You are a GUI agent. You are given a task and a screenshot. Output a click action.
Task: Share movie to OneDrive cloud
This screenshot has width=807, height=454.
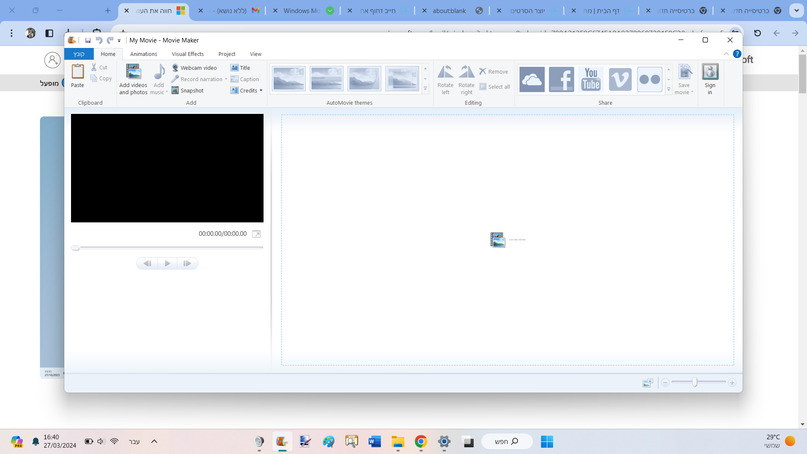[532, 79]
